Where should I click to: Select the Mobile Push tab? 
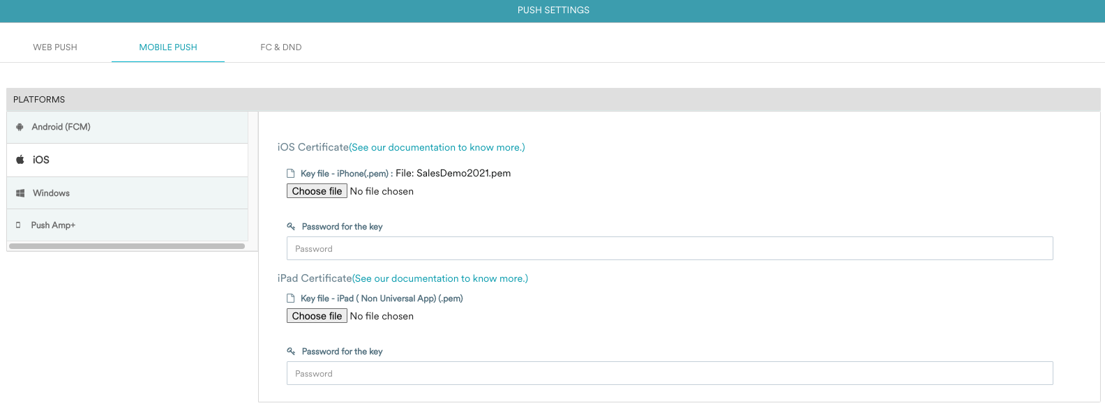point(168,47)
